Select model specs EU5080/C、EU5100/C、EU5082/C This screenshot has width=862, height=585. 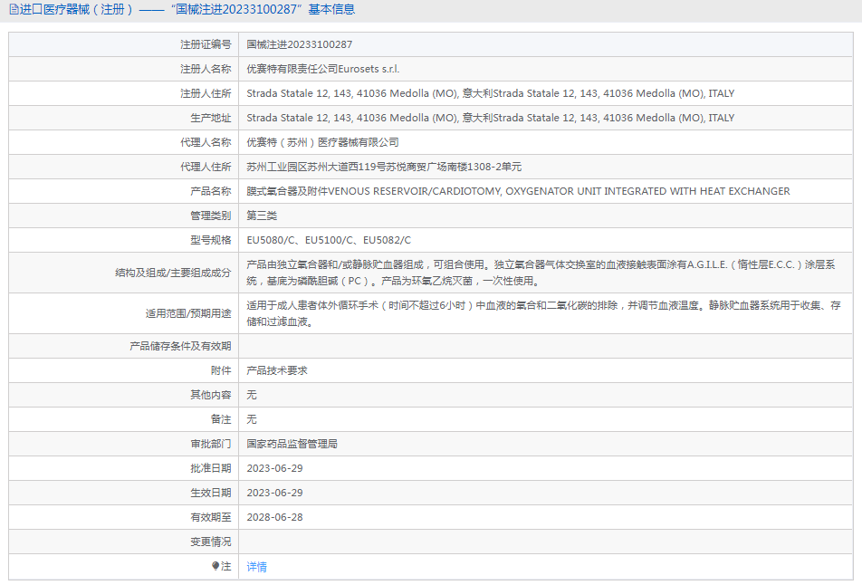tap(329, 240)
